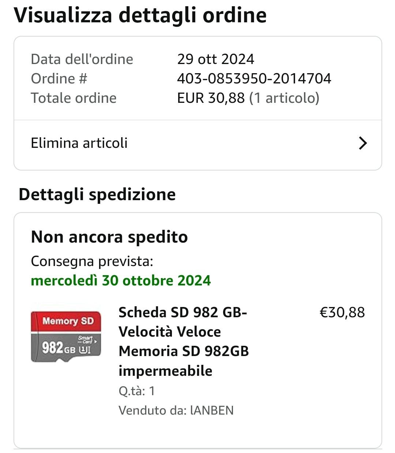Click the Visualizza dettagli ordine heading
Viewport: 395px width, 453px height.
[140, 15]
